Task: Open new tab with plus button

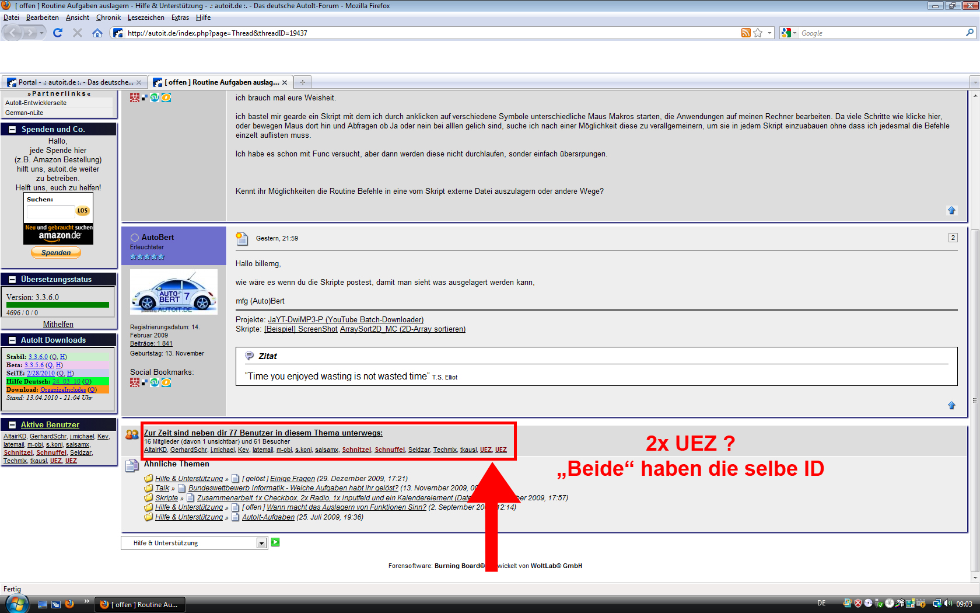Action: coord(302,82)
